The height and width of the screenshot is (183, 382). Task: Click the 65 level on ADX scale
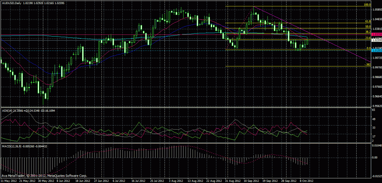pyautogui.click(x=374, y=111)
